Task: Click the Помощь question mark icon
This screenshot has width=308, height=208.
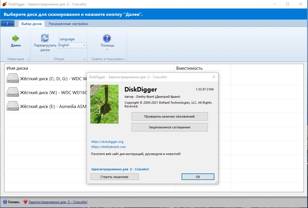Action: [x=107, y=38]
